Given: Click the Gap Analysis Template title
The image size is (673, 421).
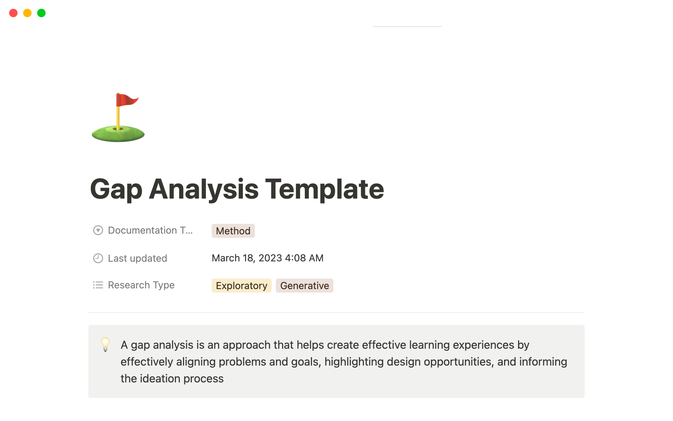Looking at the screenshot, I should pyautogui.click(x=237, y=189).
